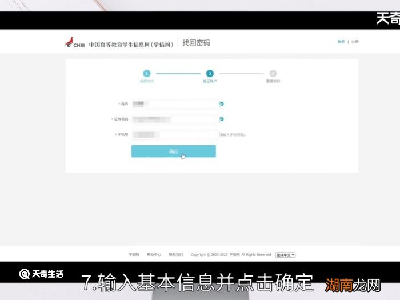Click the 找回密码 page heading
Image resolution: width=400 pixels, height=300 pixels.
coord(196,43)
